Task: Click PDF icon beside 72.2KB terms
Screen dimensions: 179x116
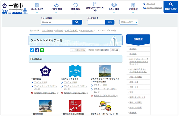Action: click(x=92, y=96)
